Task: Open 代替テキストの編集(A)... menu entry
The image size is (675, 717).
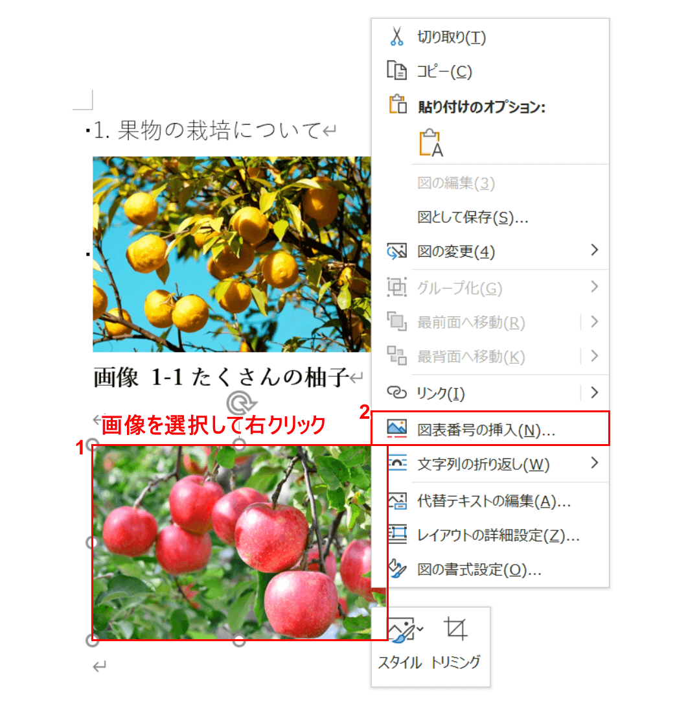Action: point(490,500)
